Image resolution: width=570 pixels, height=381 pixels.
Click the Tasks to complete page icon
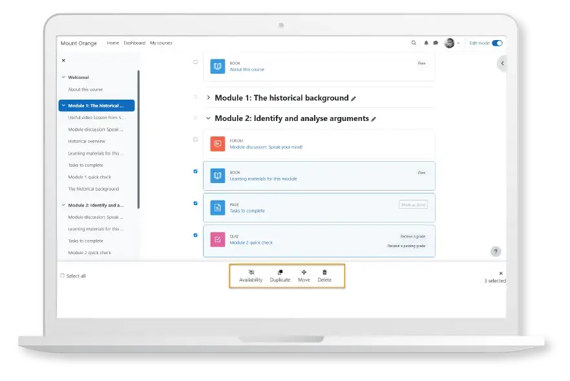(x=217, y=208)
